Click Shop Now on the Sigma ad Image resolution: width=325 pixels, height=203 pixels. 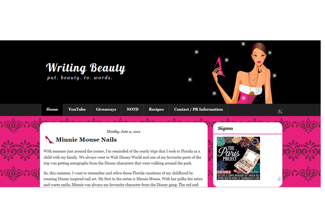pos(224,172)
